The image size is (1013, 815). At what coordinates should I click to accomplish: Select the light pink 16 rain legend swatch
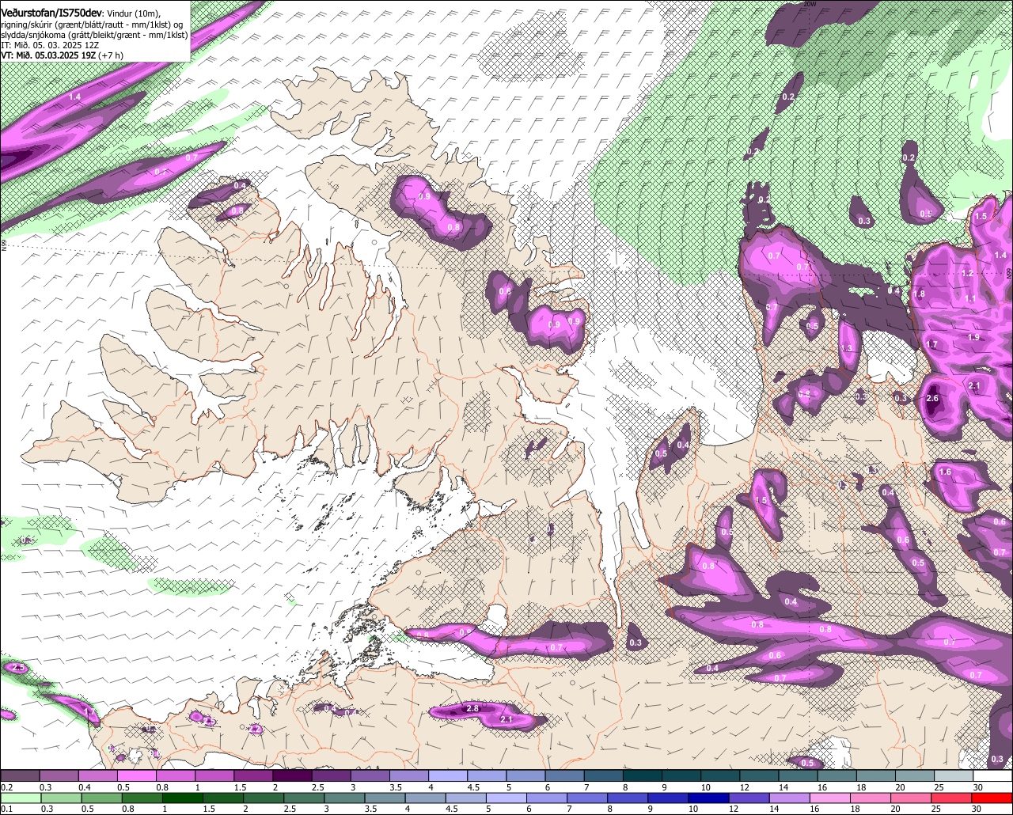pos(829,798)
